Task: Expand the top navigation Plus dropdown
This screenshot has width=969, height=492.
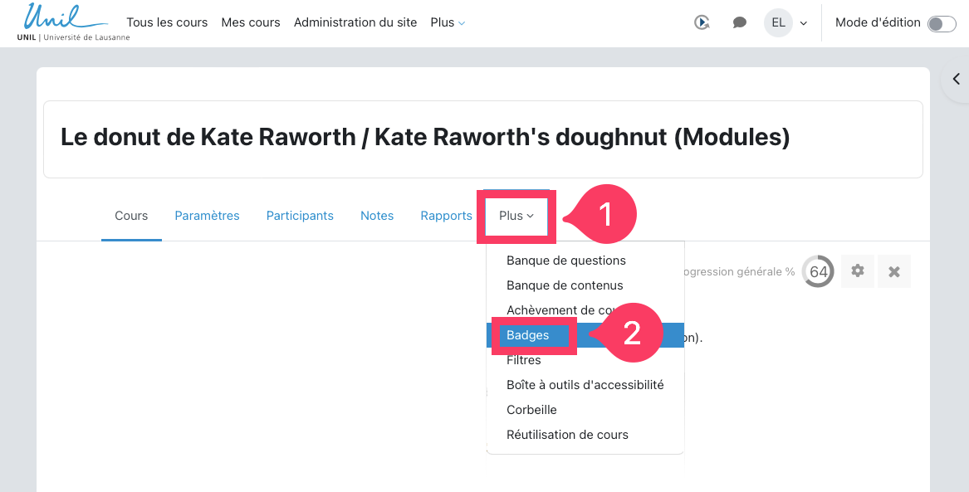Action: click(x=448, y=22)
